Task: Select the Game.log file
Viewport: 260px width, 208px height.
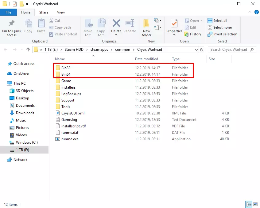Action: click(69, 120)
